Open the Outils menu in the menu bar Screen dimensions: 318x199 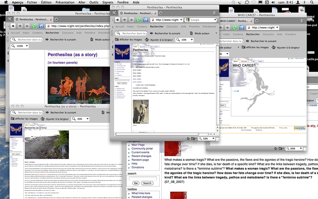click(x=94, y=2)
